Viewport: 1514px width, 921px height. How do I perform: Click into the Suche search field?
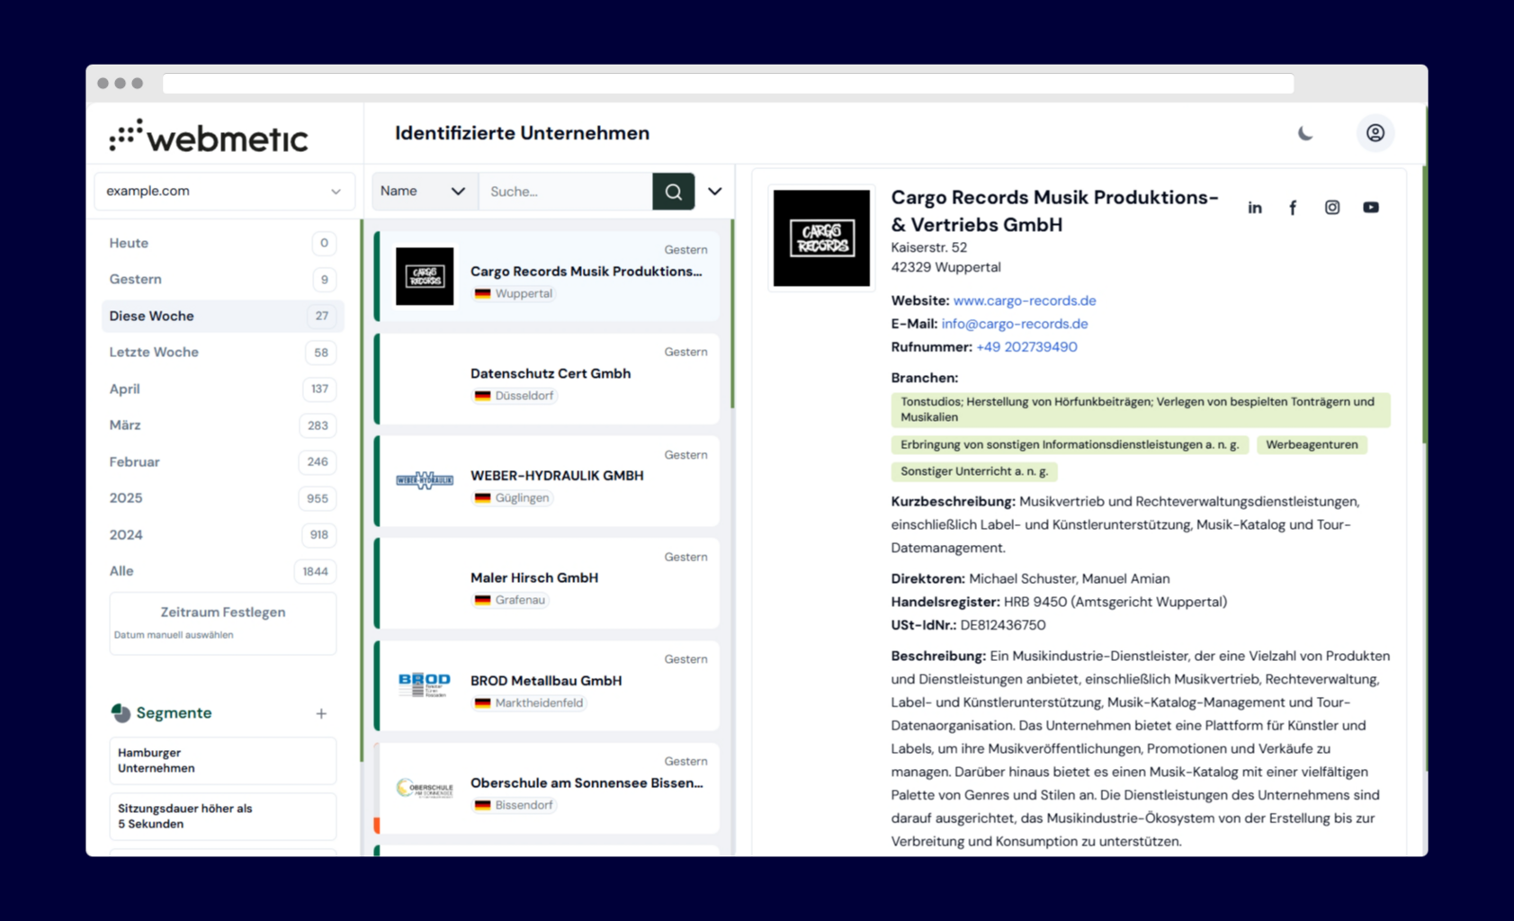point(565,192)
